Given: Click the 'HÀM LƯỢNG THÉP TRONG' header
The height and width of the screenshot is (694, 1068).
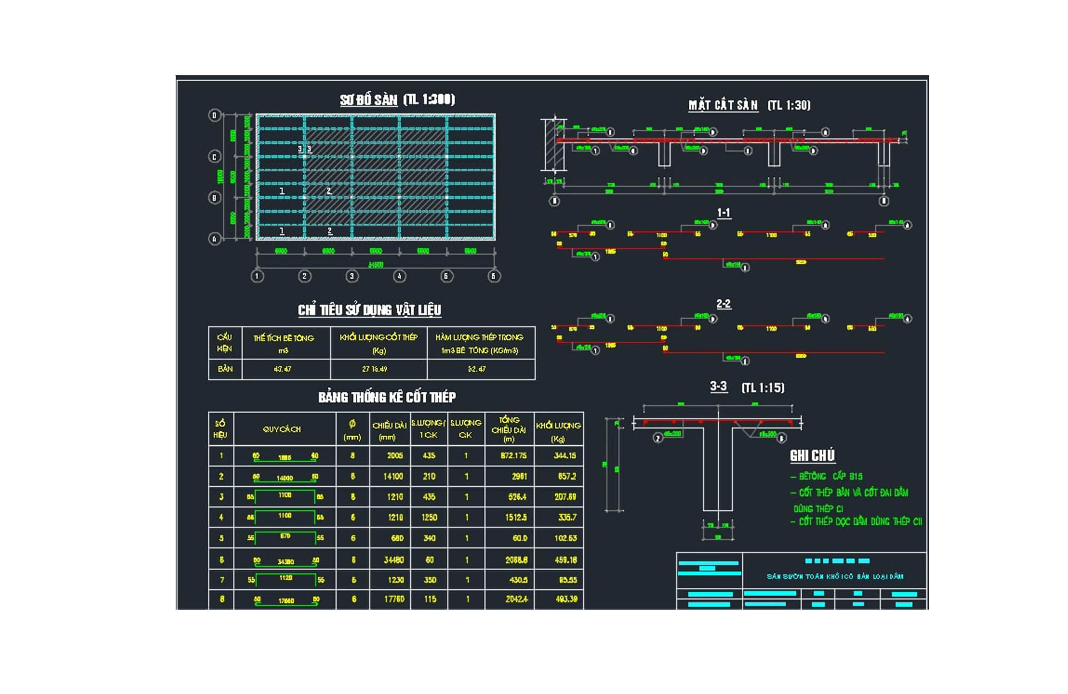Looking at the screenshot, I should (x=479, y=337).
